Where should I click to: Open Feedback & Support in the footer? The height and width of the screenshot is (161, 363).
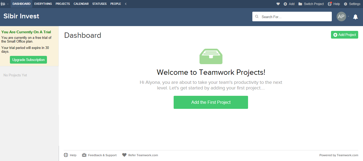99,155
